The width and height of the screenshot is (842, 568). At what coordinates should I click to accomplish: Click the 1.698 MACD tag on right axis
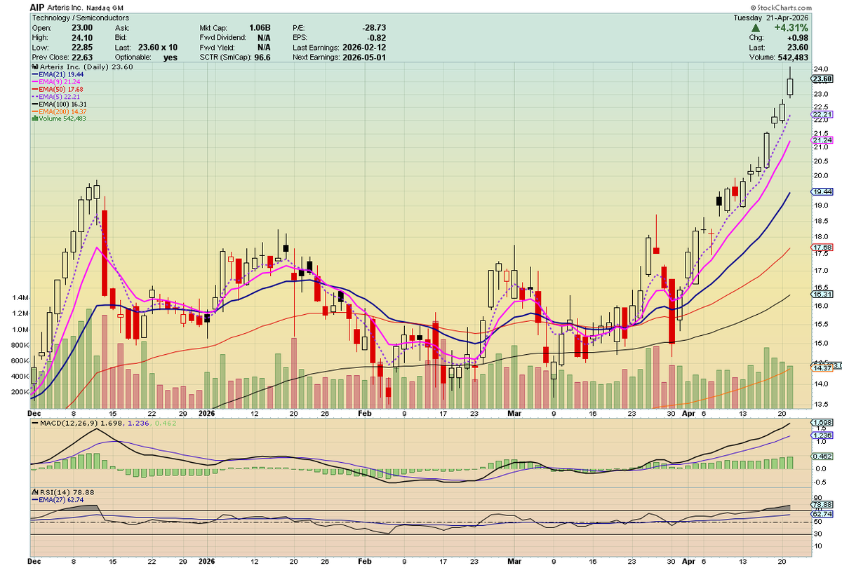pyautogui.click(x=822, y=423)
